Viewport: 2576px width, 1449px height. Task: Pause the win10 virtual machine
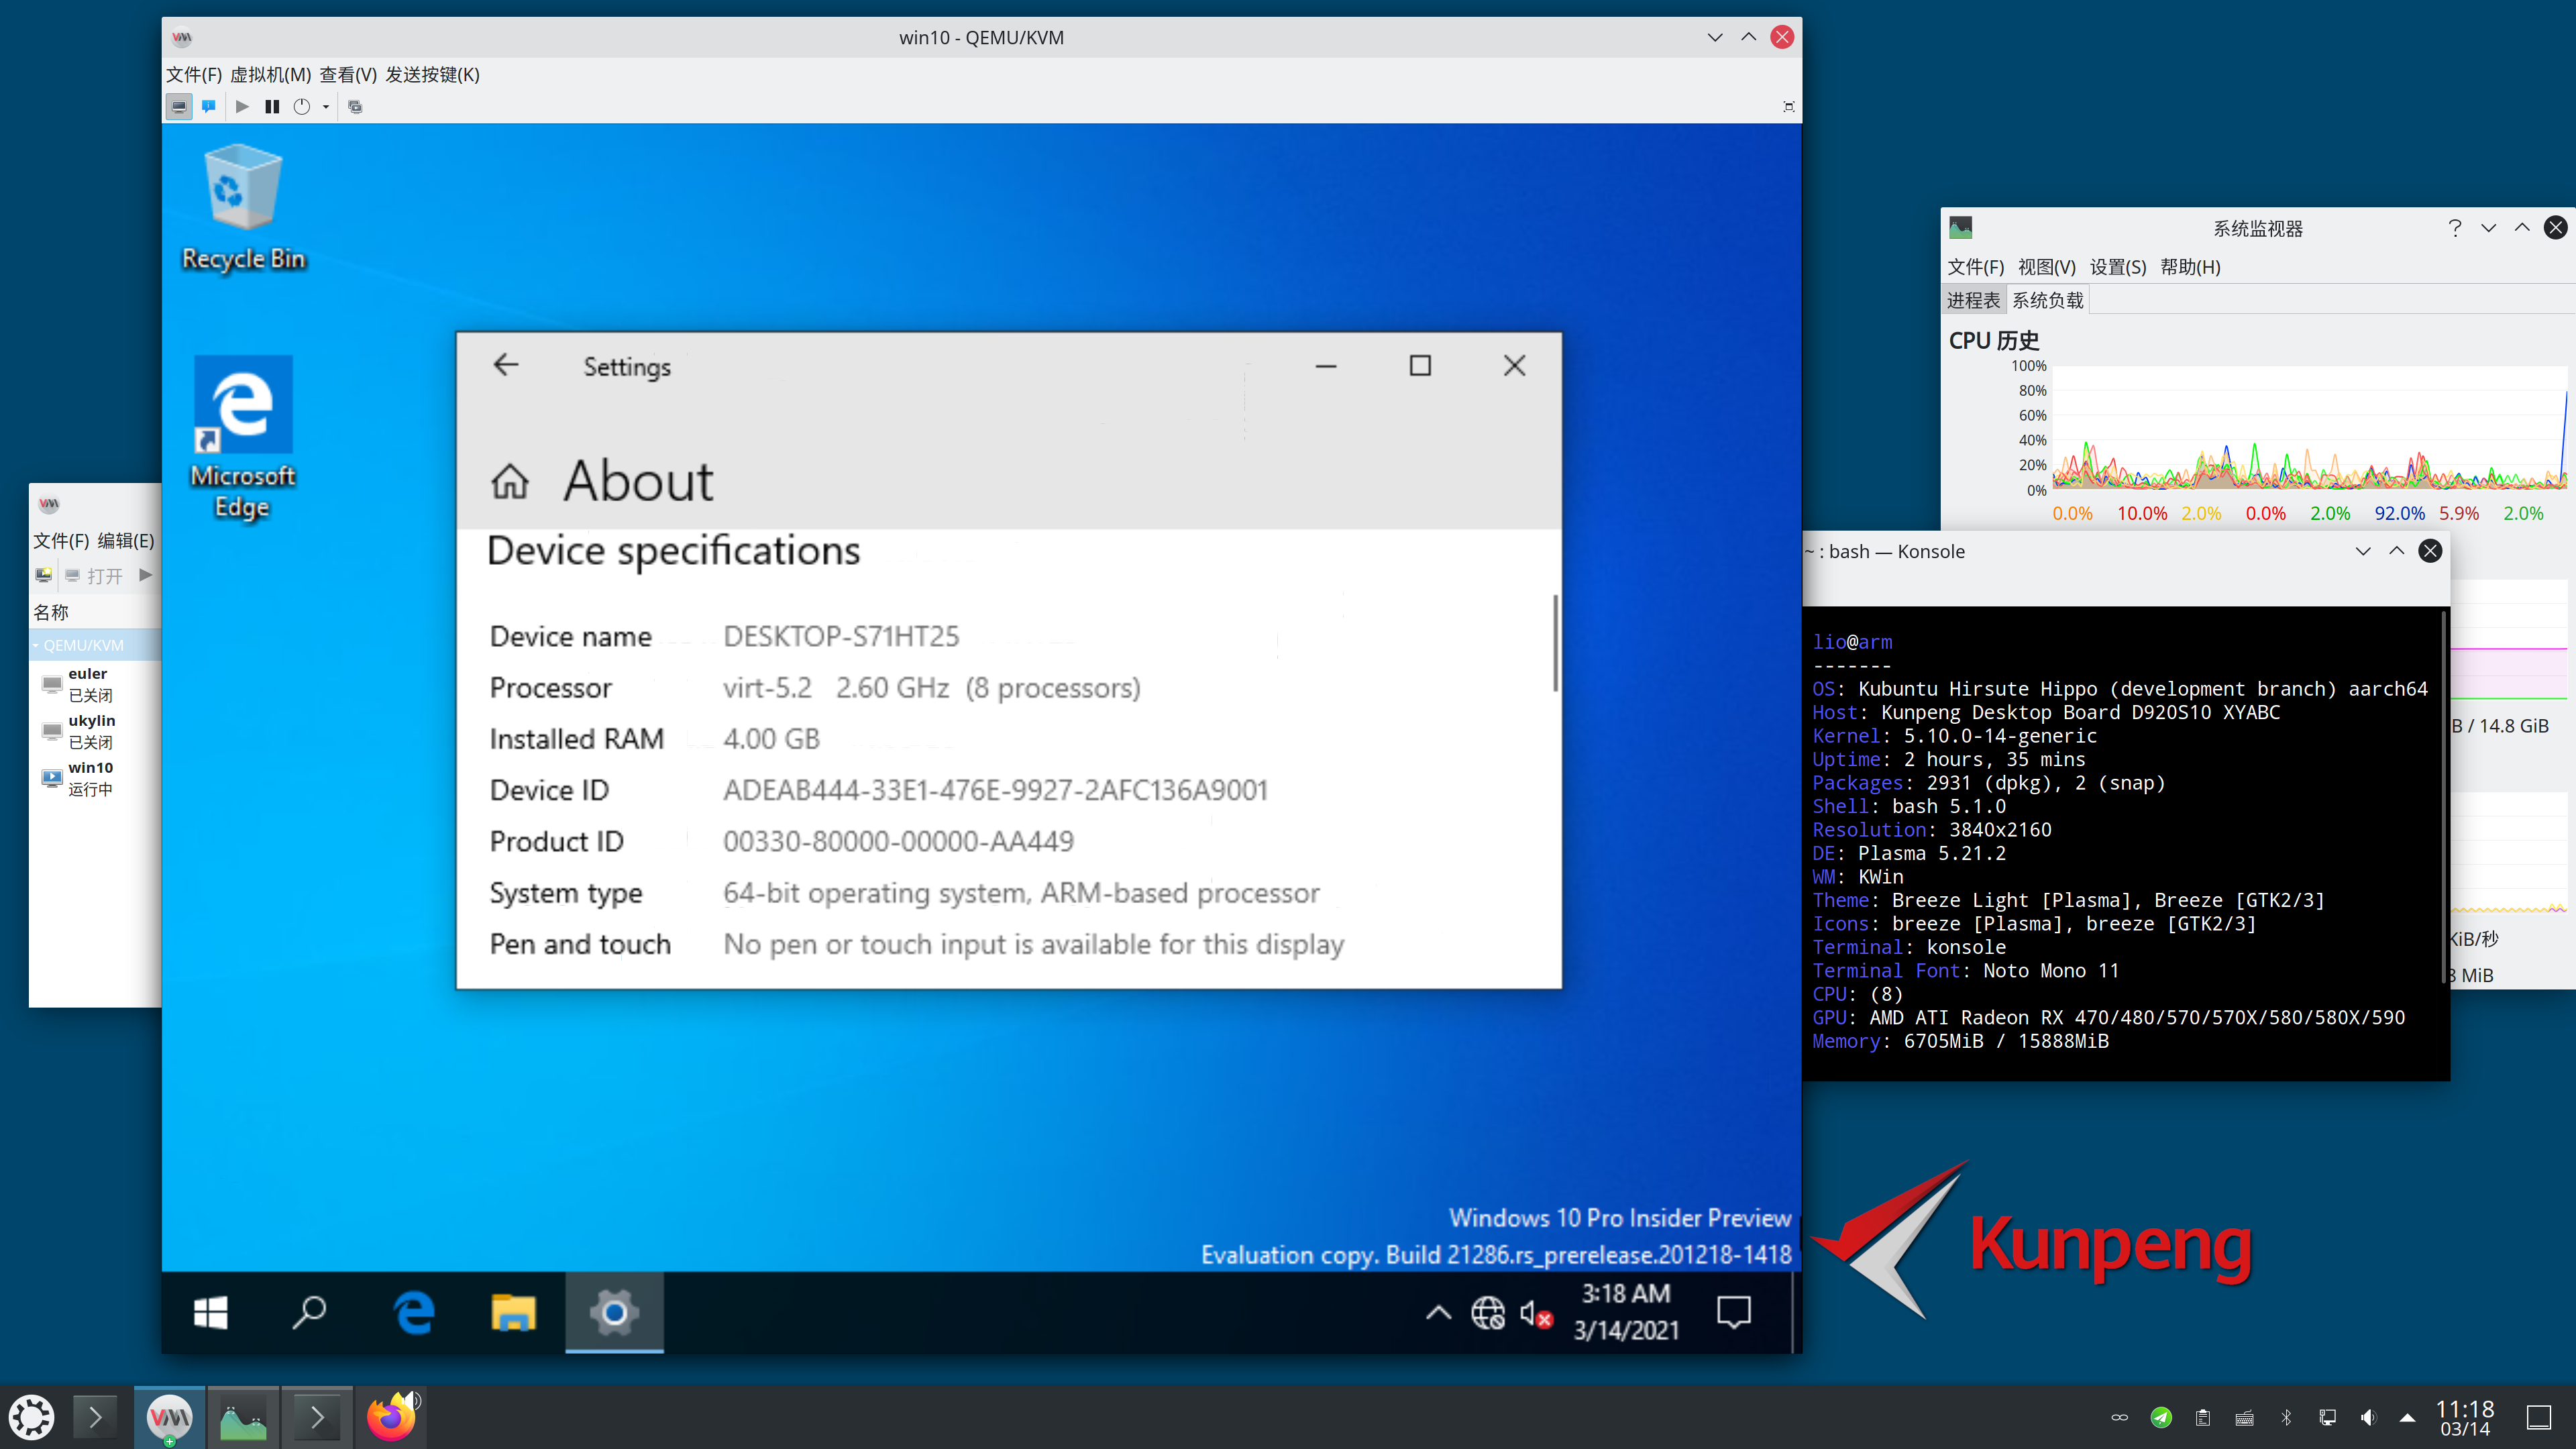click(271, 106)
